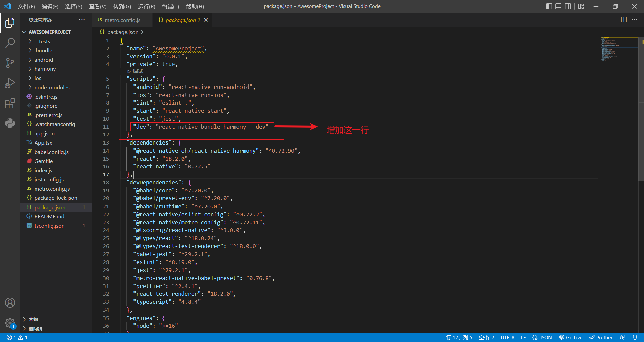Image resolution: width=644 pixels, height=342 pixels.
Task: Click the editor vertical scrollbar
Action: (x=641, y=109)
